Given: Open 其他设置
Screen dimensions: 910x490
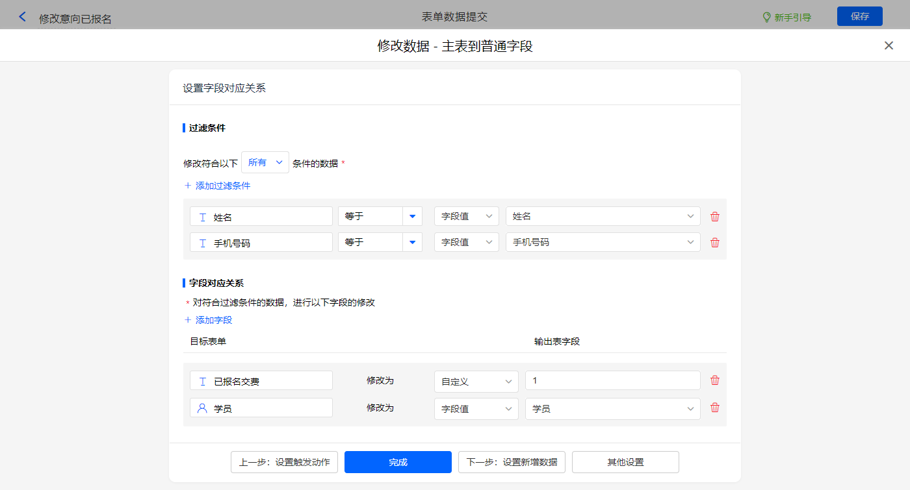Looking at the screenshot, I should [625, 462].
